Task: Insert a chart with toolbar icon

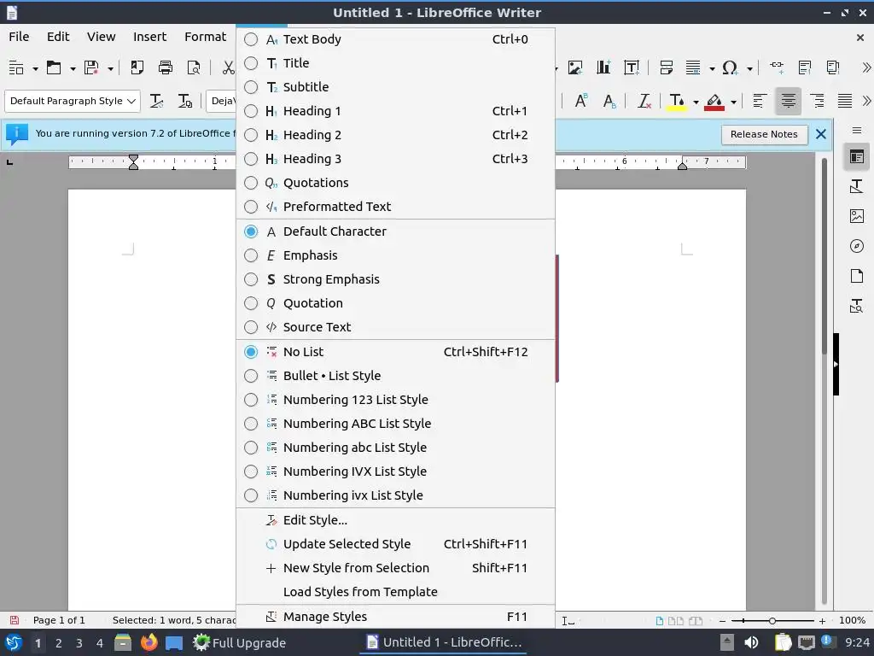Action: [x=603, y=68]
